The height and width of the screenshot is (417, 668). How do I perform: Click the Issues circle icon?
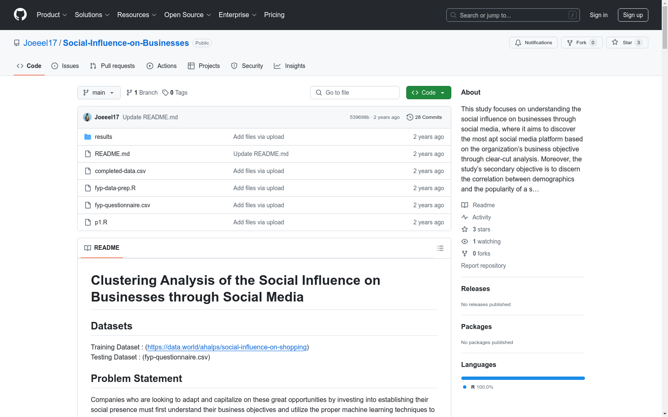[55, 66]
